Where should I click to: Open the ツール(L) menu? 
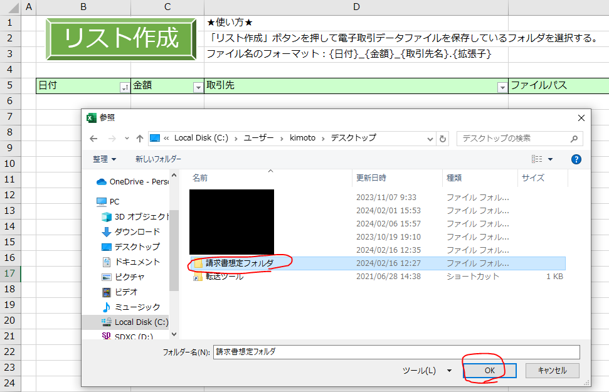pos(427,371)
